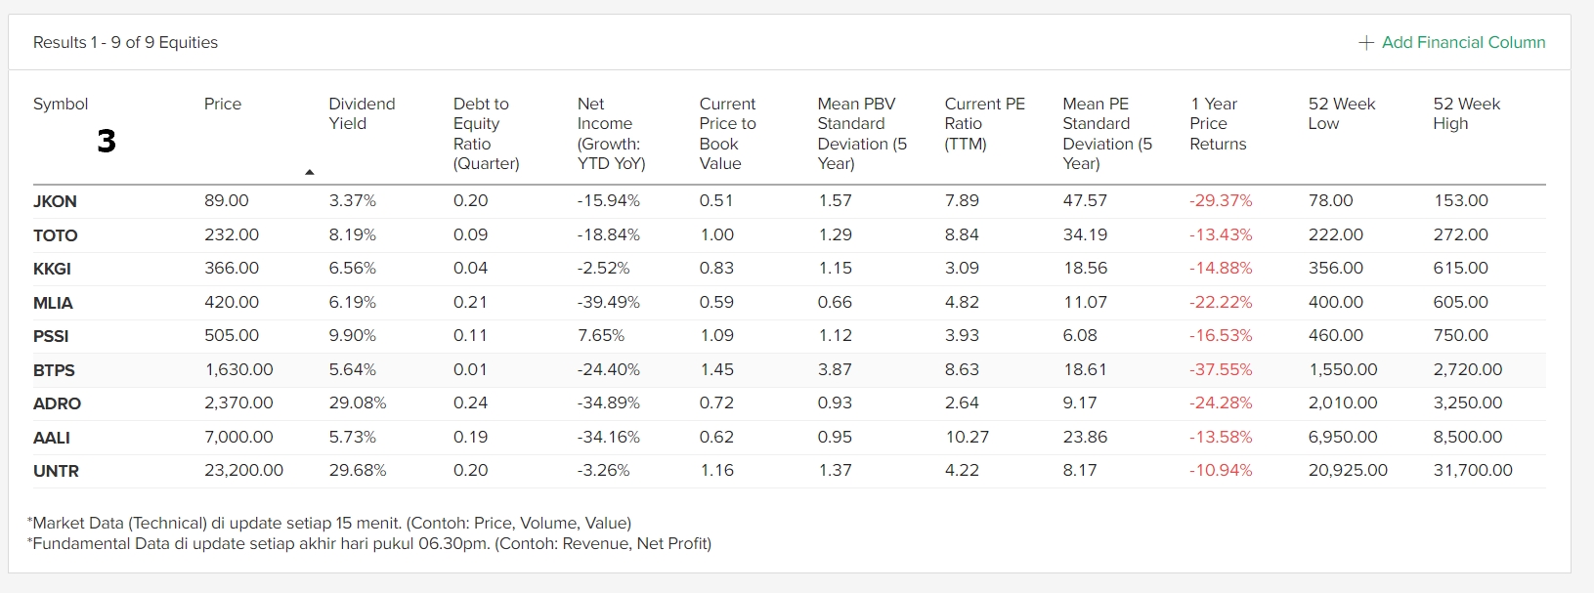Click the 52 Week High header
1594x593 pixels.
[1466, 113]
